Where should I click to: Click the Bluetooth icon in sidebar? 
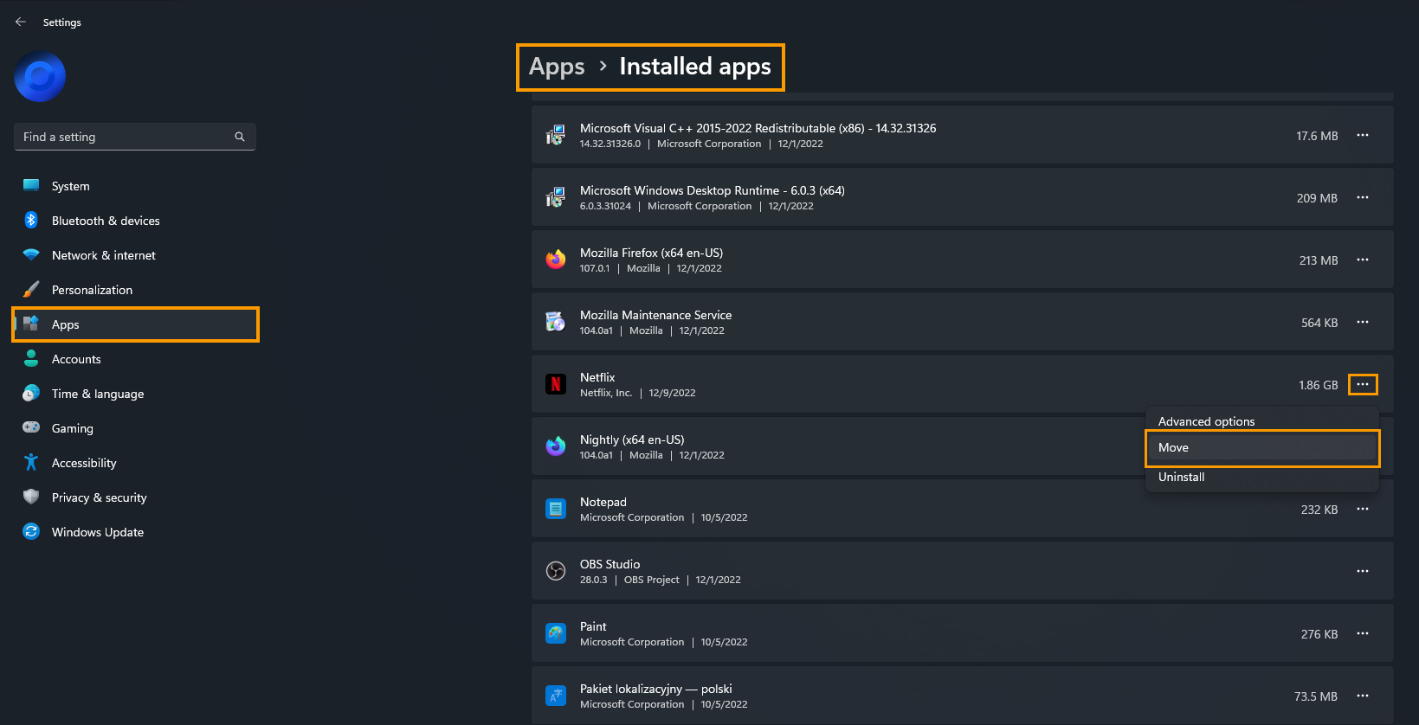coord(31,220)
